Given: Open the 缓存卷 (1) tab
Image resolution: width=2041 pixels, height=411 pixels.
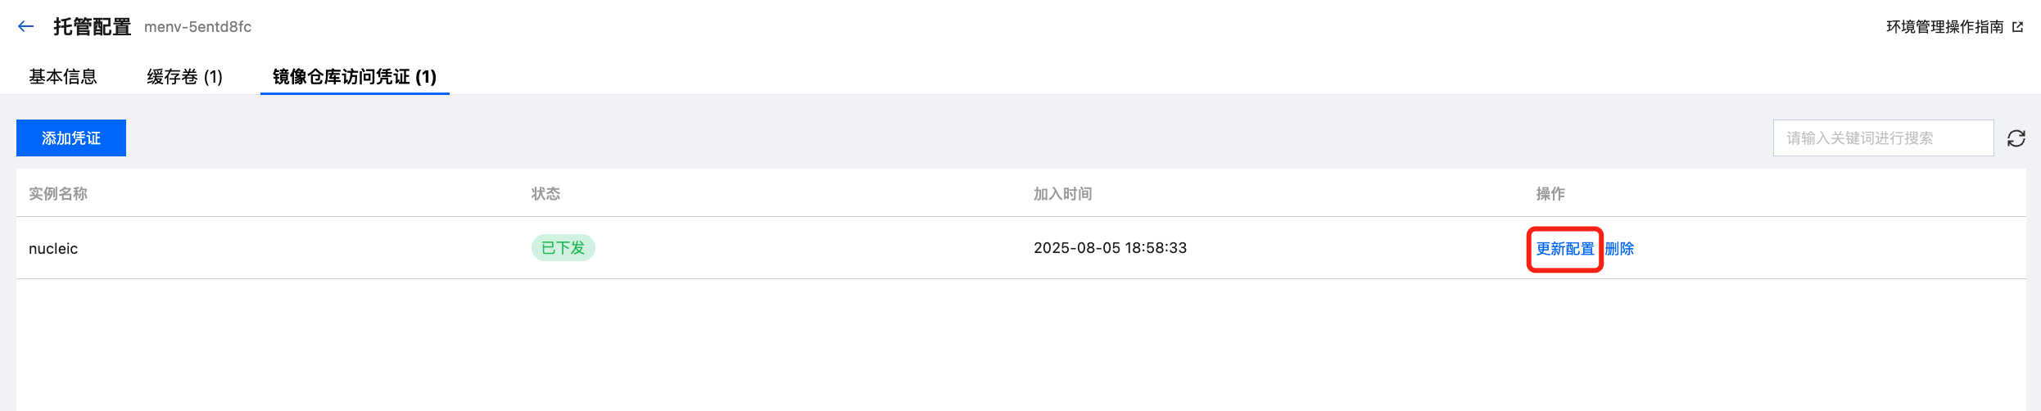Looking at the screenshot, I should (x=184, y=77).
